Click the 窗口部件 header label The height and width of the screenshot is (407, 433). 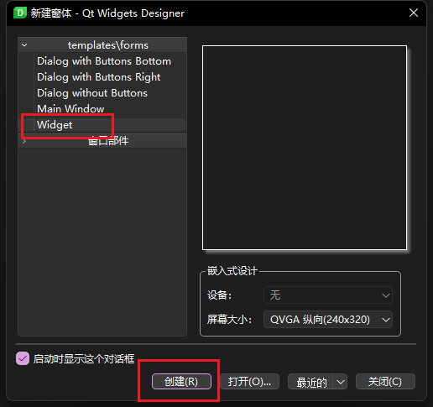click(108, 141)
